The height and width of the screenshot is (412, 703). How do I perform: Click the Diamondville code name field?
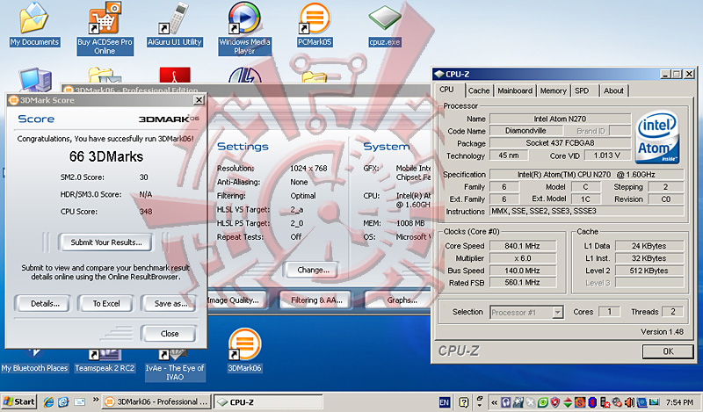(525, 131)
